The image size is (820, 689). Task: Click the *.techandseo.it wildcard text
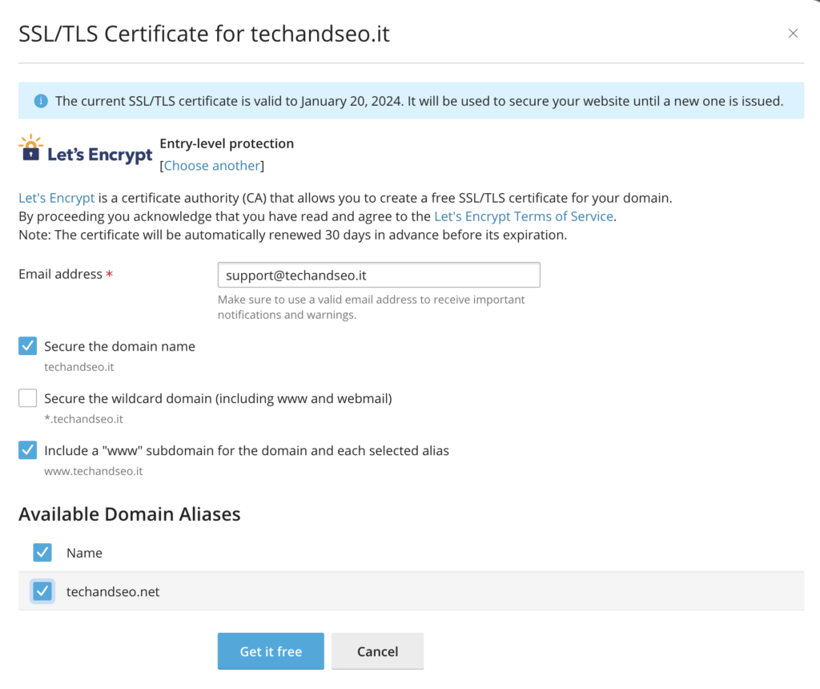tap(83, 419)
